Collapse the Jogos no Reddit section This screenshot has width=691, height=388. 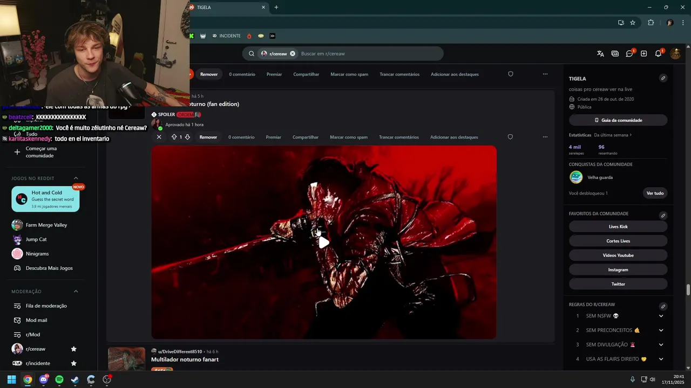coord(76,178)
